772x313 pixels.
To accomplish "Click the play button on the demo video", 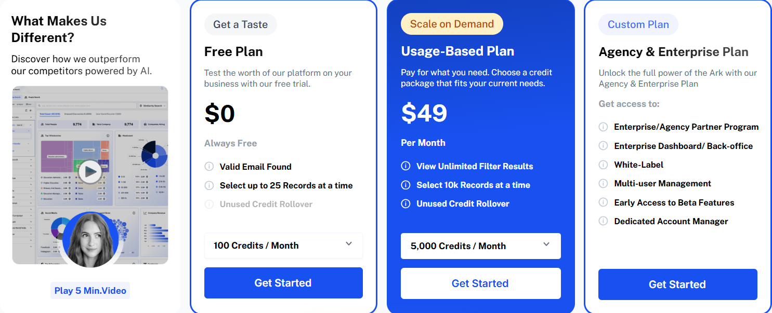I will [x=89, y=172].
